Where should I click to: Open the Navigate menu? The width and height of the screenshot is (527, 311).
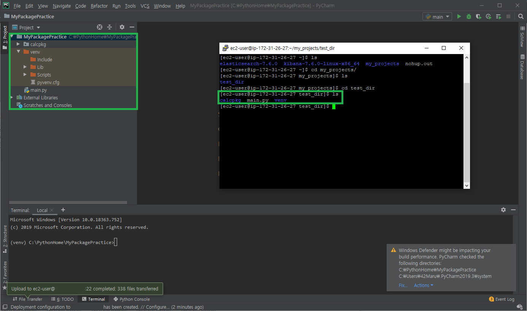coord(62,6)
